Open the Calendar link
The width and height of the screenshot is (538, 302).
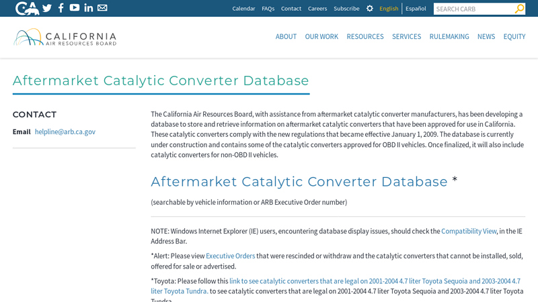click(243, 9)
